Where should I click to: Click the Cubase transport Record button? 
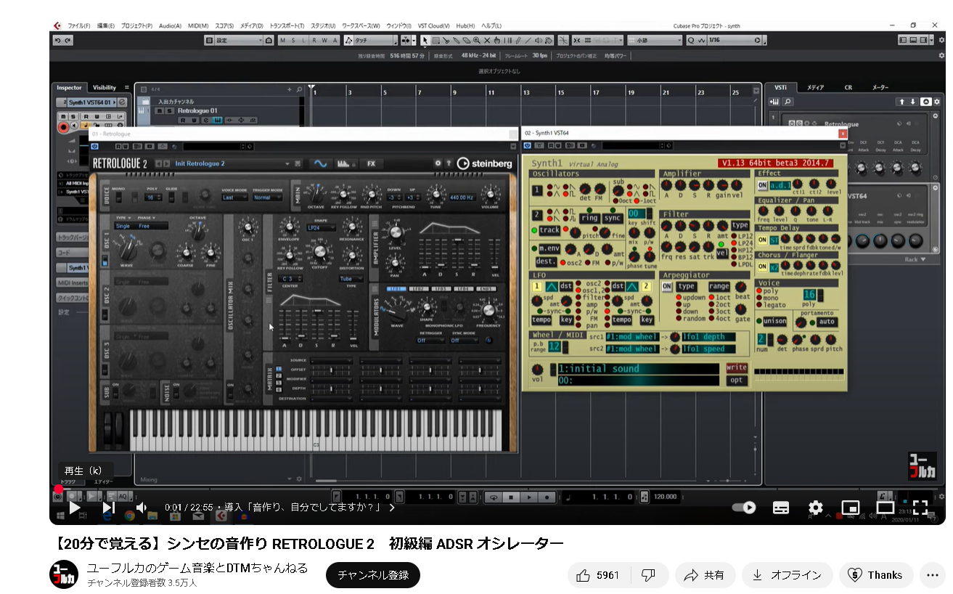pos(547,497)
